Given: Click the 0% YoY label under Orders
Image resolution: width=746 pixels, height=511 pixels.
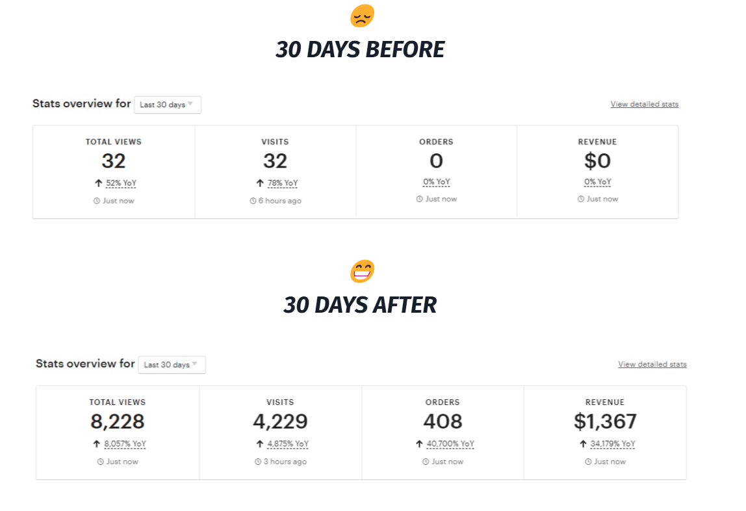Looking at the screenshot, I should pyautogui.click(x=436, y=182).
